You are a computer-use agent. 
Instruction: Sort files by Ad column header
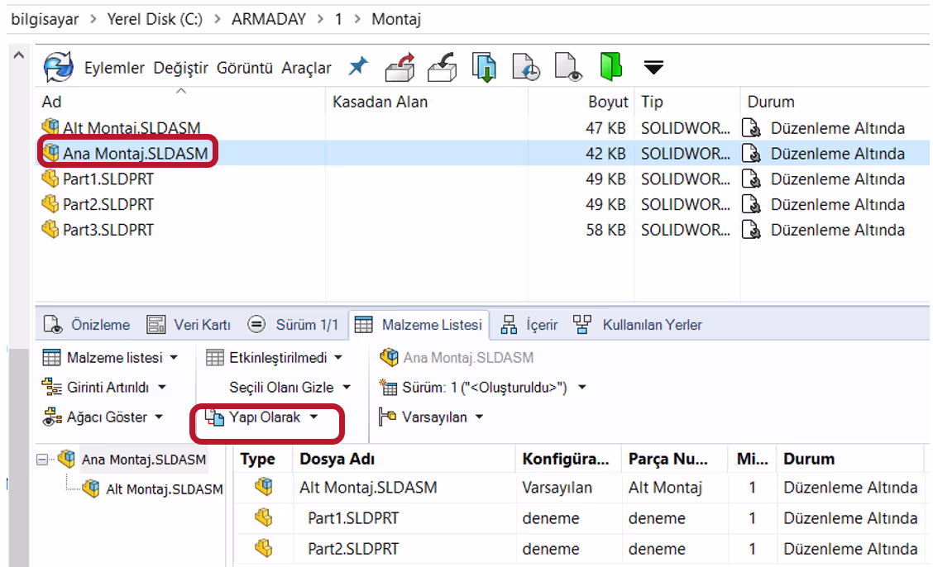pos(52,102)
